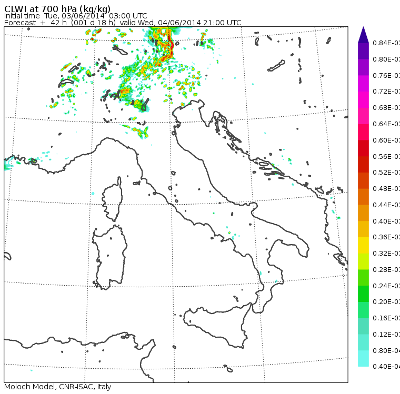Click the dark purple arrow atop the color bar
Image resolution: width=400 pixels, height=394 pixels.
[363, 35]
